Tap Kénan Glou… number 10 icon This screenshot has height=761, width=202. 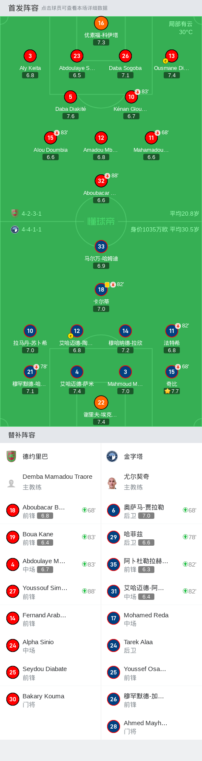click(131, 97)
